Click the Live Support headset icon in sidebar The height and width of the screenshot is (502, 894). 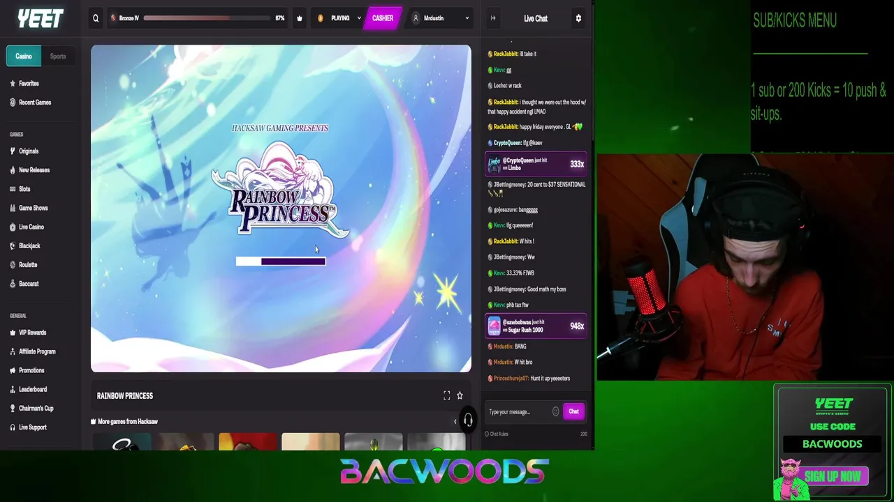click(x=13, y=427)
